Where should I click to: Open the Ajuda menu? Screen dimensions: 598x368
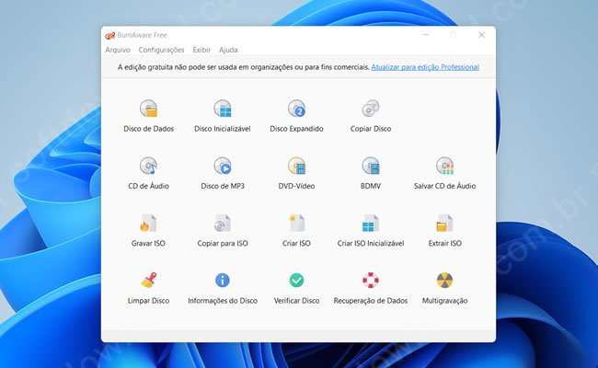pyautogui.click(x=228, y=50)
